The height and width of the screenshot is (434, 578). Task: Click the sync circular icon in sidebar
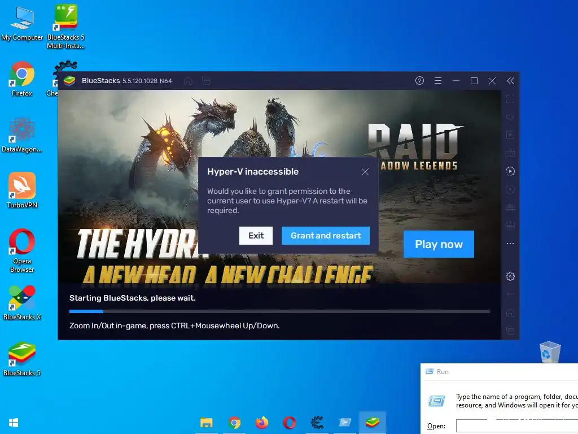point(510,189)
